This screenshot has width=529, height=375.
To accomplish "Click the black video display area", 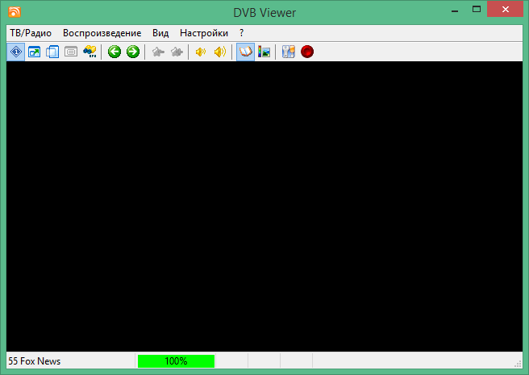I will pos(264,206).
